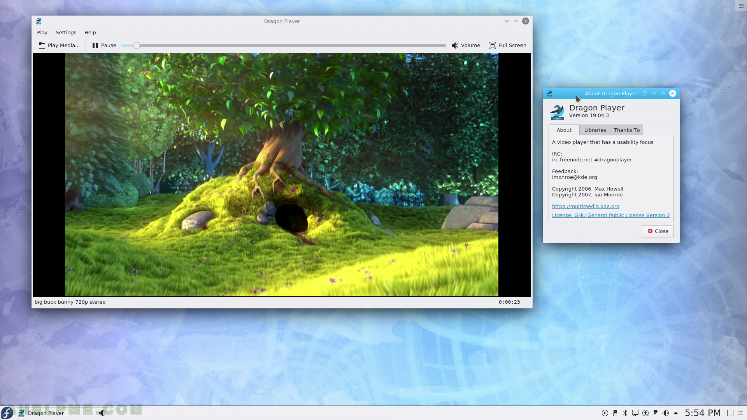The image size is (747, 420).
Task: Click the usability focus description text
Action: (x=603, y=142)
